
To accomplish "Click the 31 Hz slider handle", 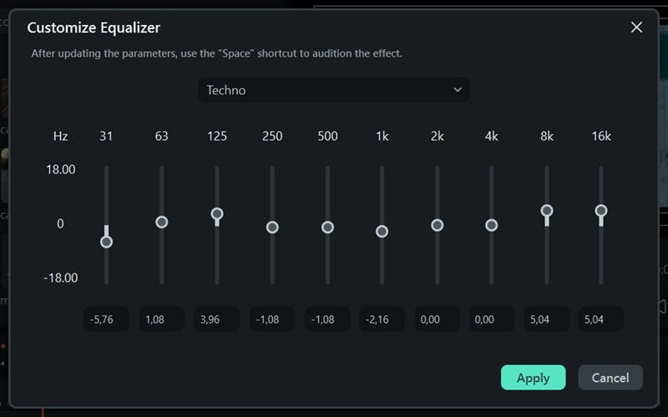I will point(106,242).
